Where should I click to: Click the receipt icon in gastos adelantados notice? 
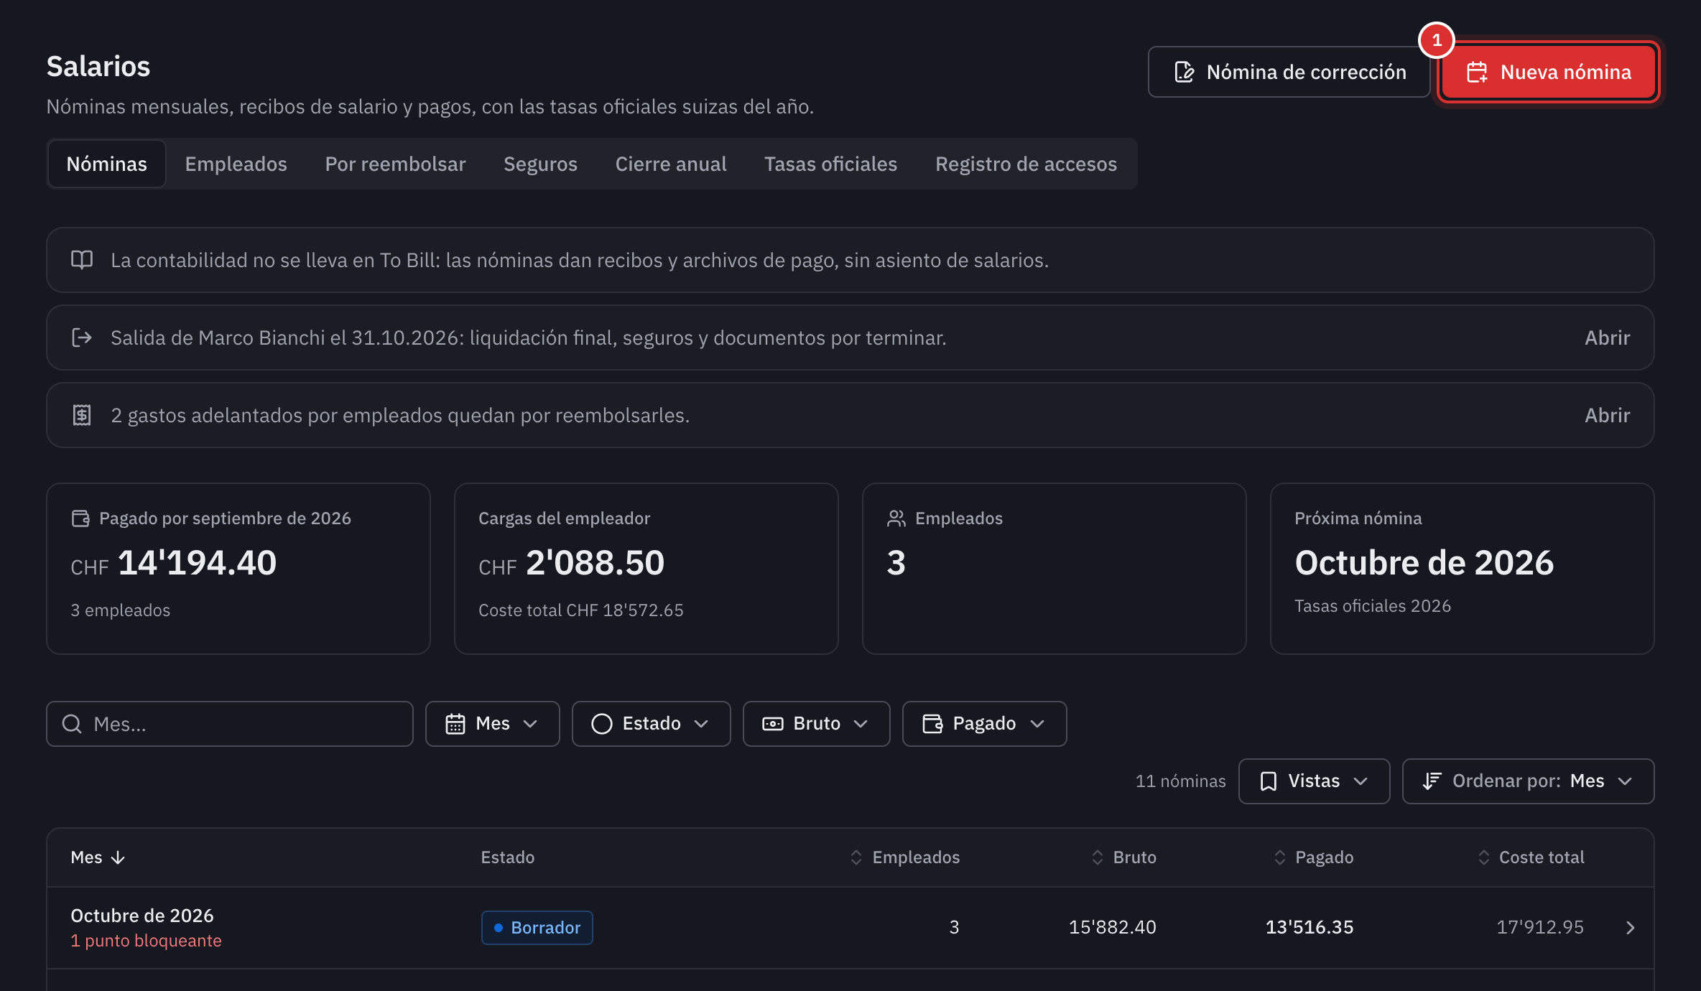tap(82, 415)
